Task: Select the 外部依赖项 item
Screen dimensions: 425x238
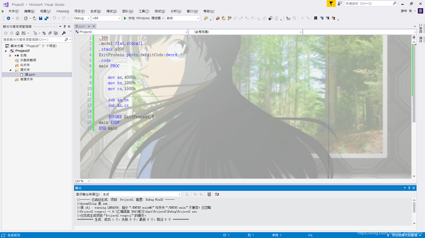Action: [28, 60]
